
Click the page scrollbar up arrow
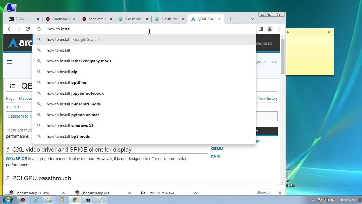pyautogui.click(x=283, y=37)
